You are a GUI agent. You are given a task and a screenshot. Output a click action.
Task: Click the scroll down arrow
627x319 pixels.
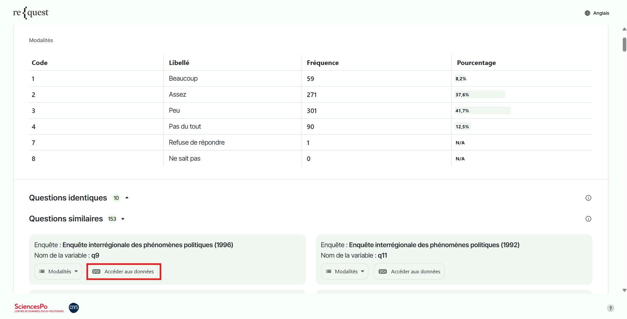pos(624,290)
